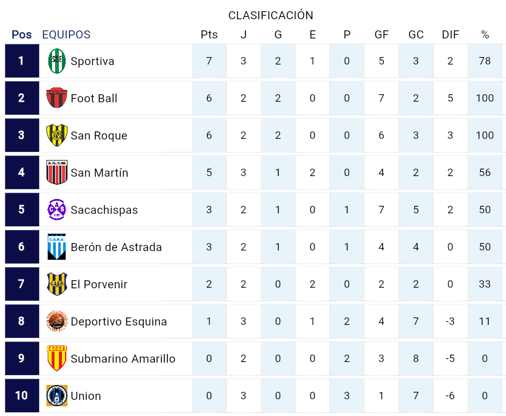This screenshot has width=506, height=416.
Task: Click the Foot Ball red-black shield crest
Action: pos(57,97)
